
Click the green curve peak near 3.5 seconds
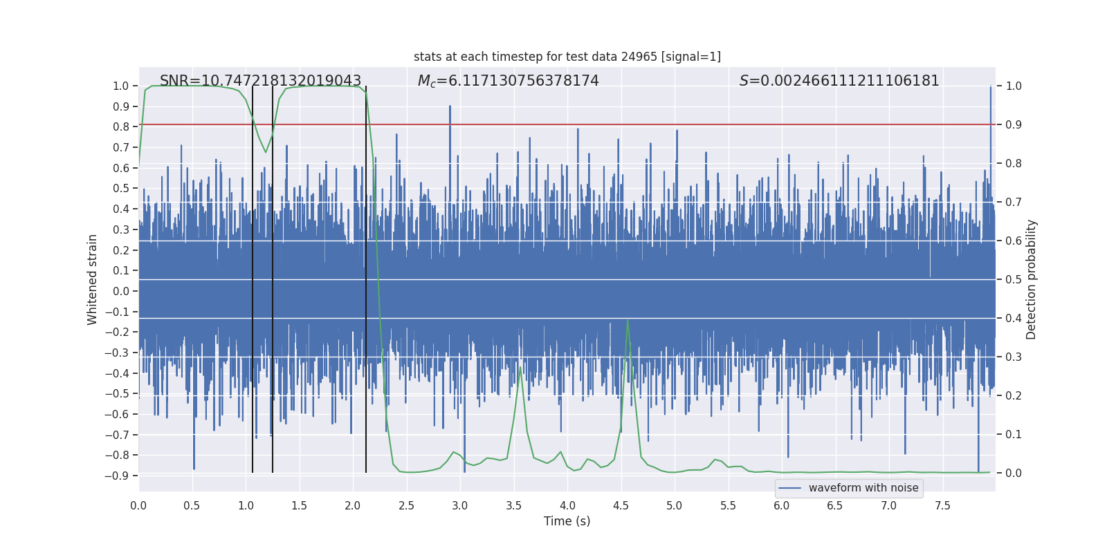pos(520,367)
